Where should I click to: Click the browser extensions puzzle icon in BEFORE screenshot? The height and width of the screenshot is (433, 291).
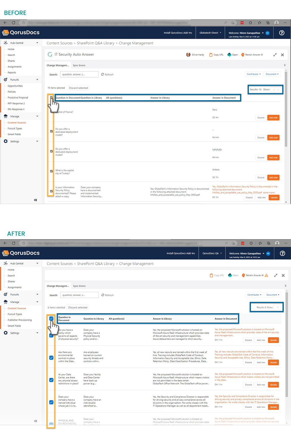click(250, 22)
